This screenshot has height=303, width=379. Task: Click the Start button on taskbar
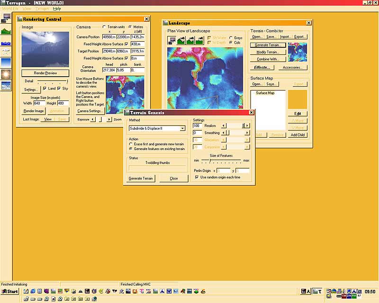click(x=9, y=291)
